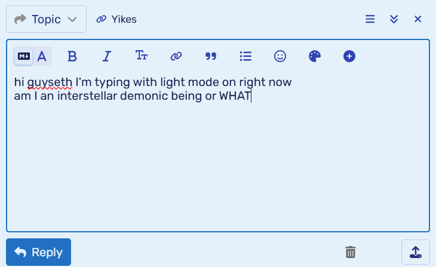436x267 pixels.
Task: Switch to Markdown editing mode
Action: point(24,56)
